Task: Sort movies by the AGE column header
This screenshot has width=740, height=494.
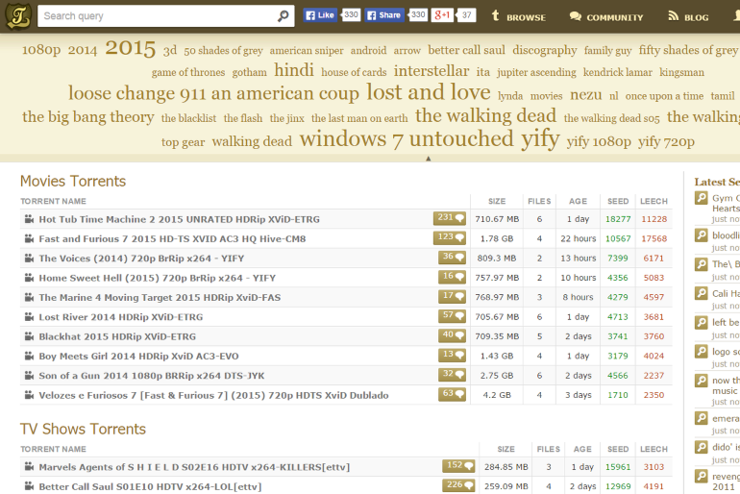Action: coord(578,202)
